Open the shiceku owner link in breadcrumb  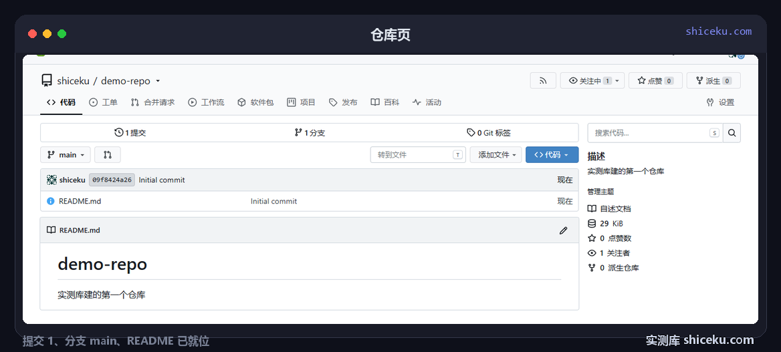tap(74, 81)
